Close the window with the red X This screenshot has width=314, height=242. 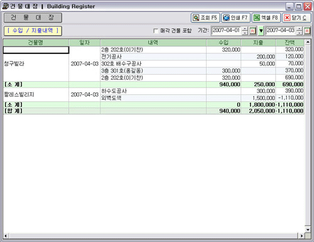point(308,6)
